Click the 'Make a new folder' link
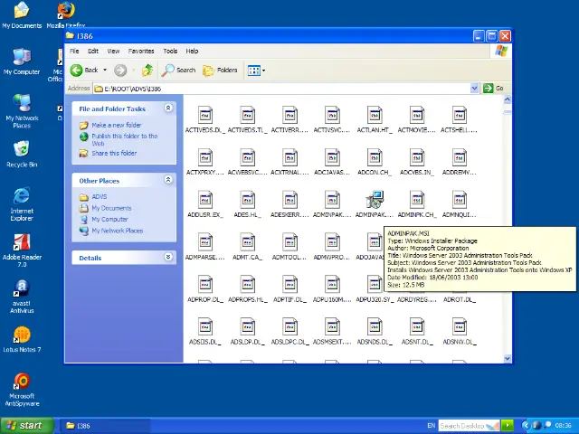Screen dimensions: 579x434 pyautogui.click(x=116, y=126)
